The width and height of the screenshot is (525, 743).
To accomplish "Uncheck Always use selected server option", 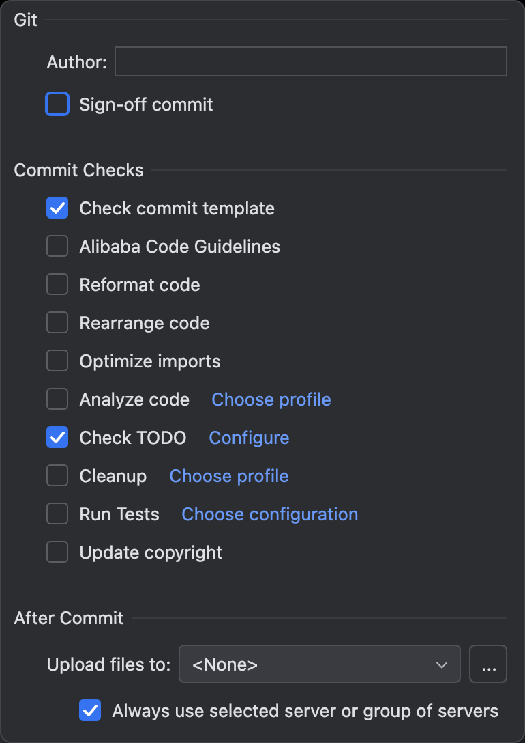I will 90,711.
